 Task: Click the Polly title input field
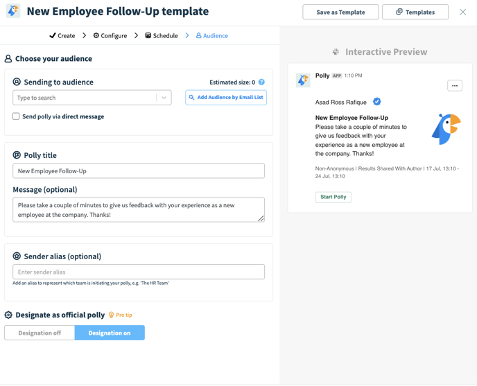[x=139, y=171]
